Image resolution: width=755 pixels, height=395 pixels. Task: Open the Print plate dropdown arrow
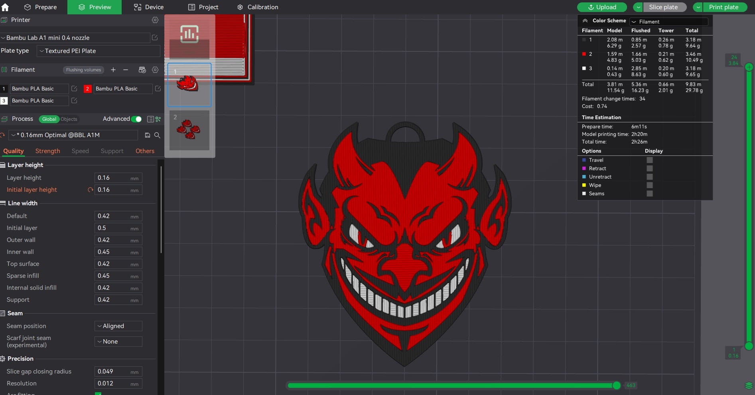(698, 7)
